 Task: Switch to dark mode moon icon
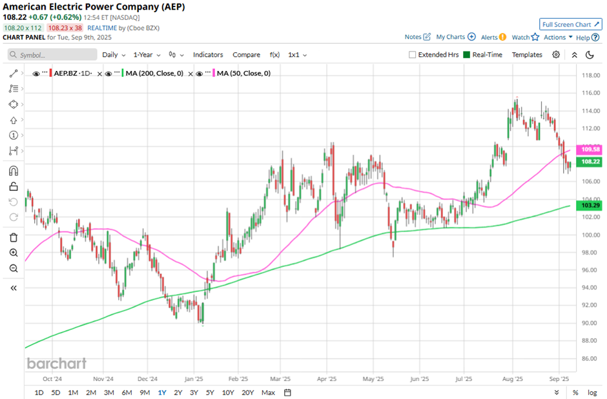[x=590, y=55]
